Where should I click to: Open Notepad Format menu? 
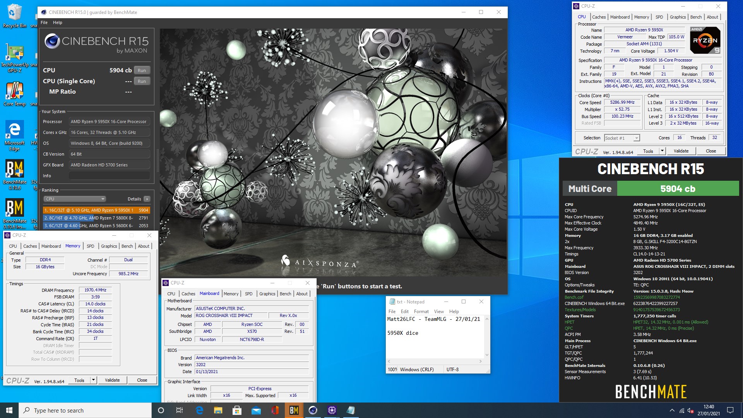click(x=421, y=312)
